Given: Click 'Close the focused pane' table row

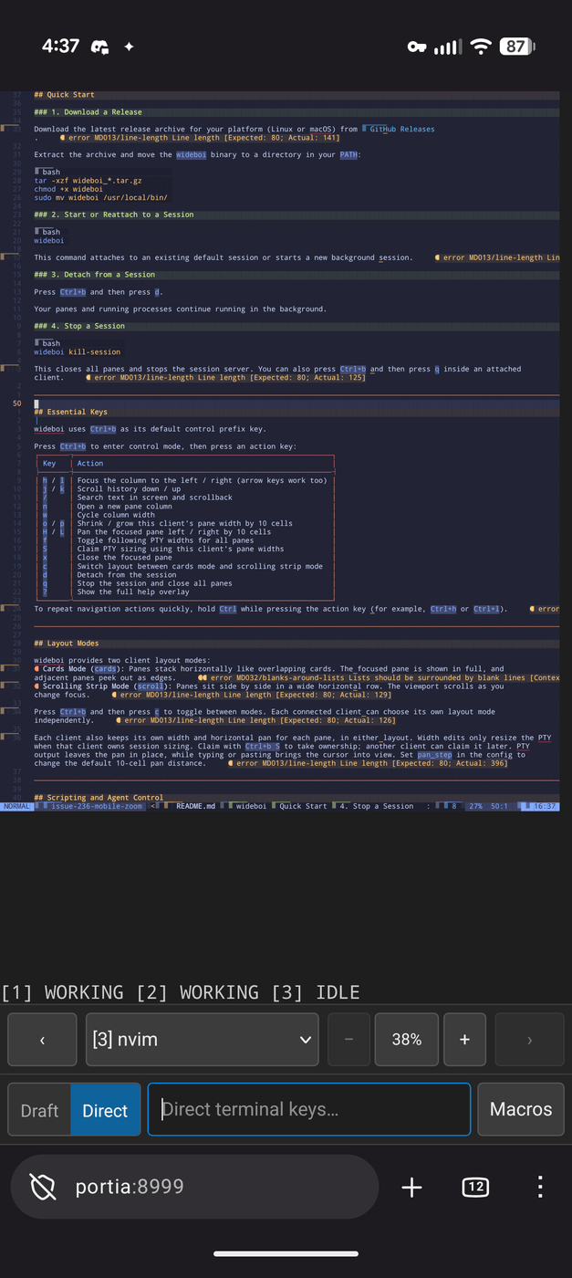Looking at the screenshot, I should click(x=124, y=558).
